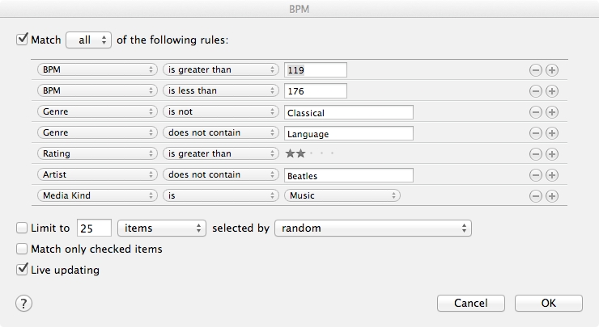Enable the Limit to checkbox
The width and height of the screenshot is (599, 327).
[22, 228]
